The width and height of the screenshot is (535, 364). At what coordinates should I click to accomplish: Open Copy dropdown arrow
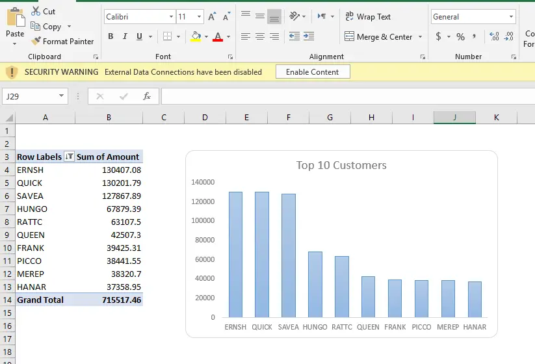point(70,26)
